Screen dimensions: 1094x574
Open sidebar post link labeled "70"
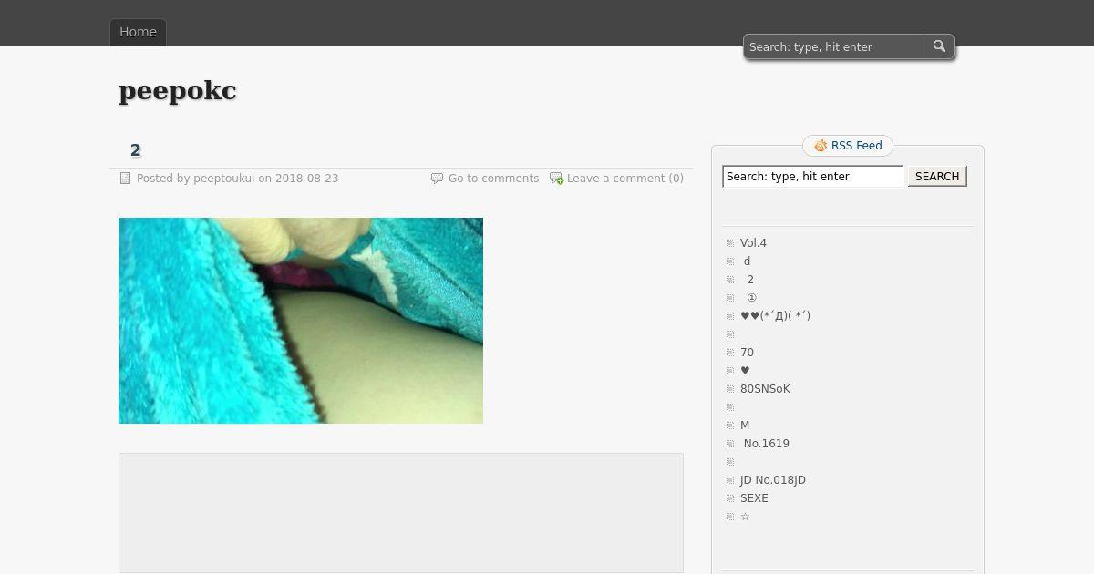point(747,353)
